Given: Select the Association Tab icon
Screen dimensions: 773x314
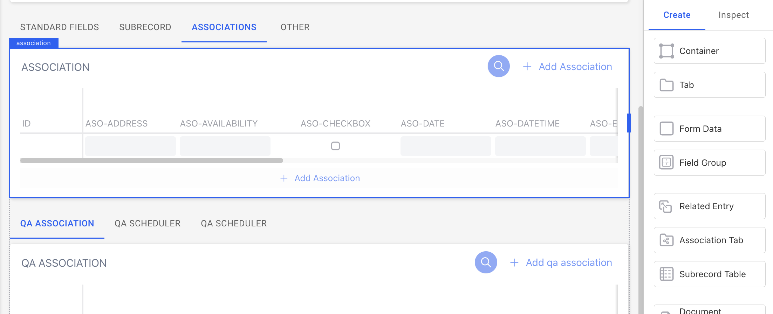Looking at the screenshot, I should [666, 240].
